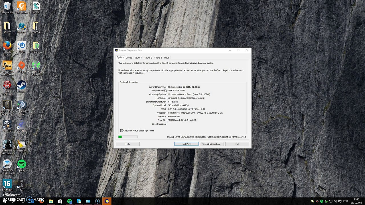Switch to Spotify in the taskbar
365x205 pixels.
click(x=70, y=201)
